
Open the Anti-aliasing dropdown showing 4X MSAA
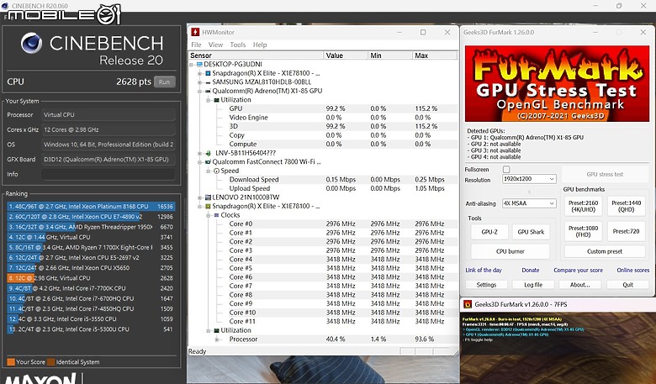click(x=529, y=203)
